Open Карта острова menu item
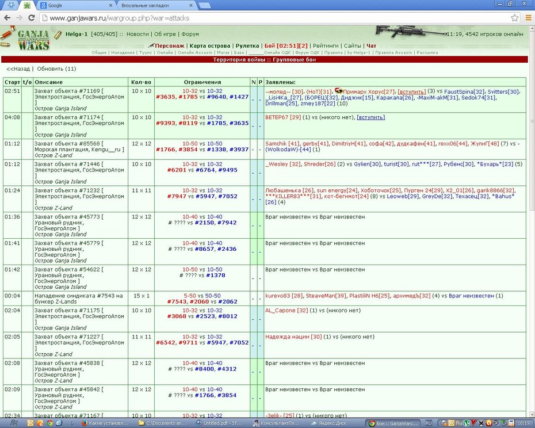This screenshot has height=428, width=535. point(210,46)
